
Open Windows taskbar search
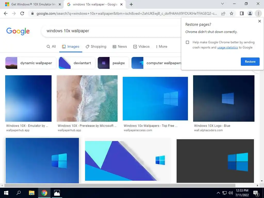[19, 193]
